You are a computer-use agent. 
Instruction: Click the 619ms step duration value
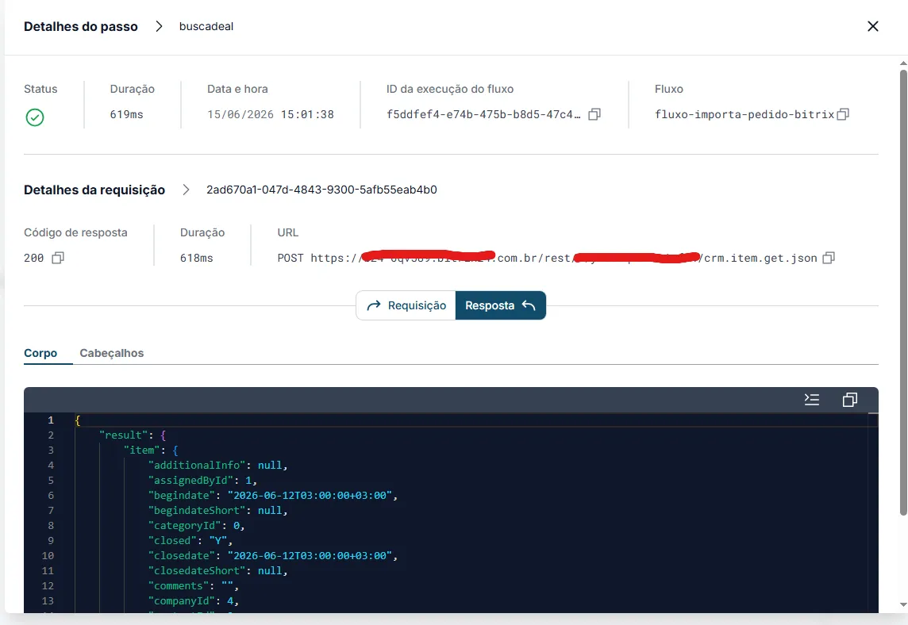126,114
